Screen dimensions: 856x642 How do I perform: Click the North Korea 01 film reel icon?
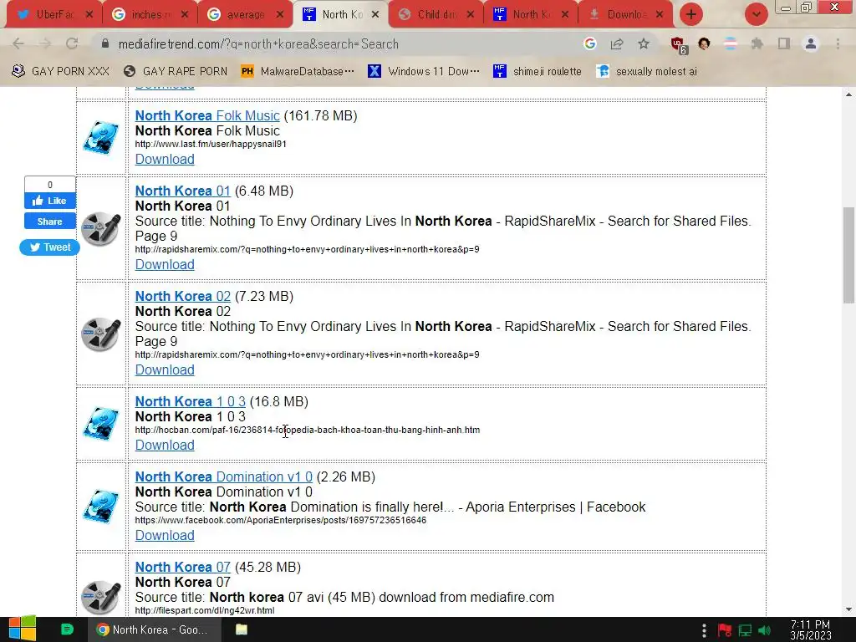click(x=101, y=229)
